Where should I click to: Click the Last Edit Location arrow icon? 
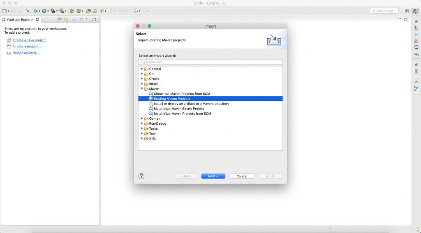pyautogui.click(x=130, y=11)
